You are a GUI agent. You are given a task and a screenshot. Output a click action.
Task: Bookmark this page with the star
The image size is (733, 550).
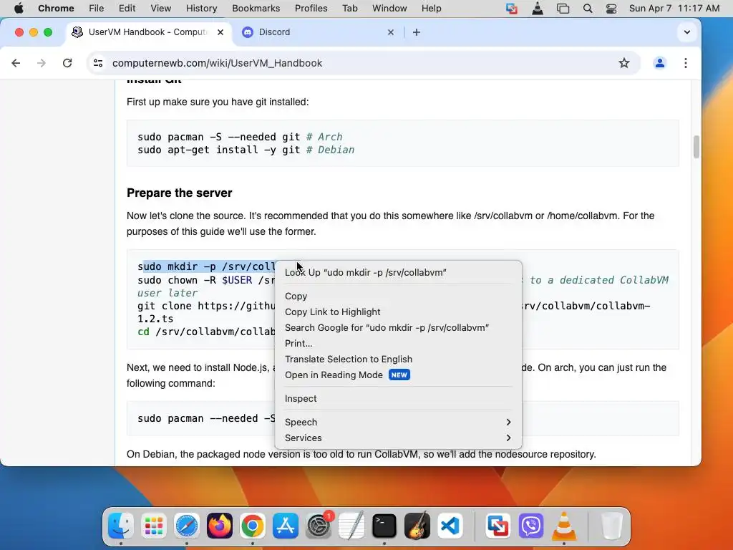click(x=624, y=63)
